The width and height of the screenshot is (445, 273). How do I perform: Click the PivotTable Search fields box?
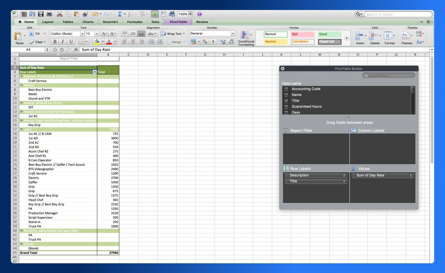(x=388, y=75)
